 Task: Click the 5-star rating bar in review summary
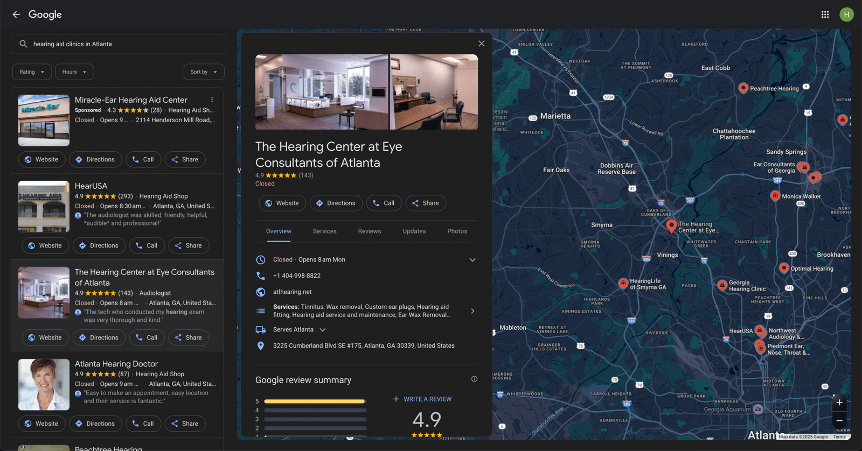(315, 401)
